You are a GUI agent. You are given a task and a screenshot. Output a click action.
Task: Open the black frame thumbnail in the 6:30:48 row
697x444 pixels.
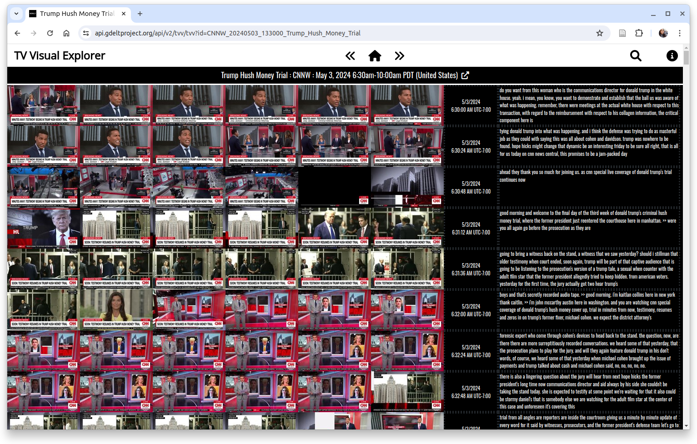coord(335,187)
